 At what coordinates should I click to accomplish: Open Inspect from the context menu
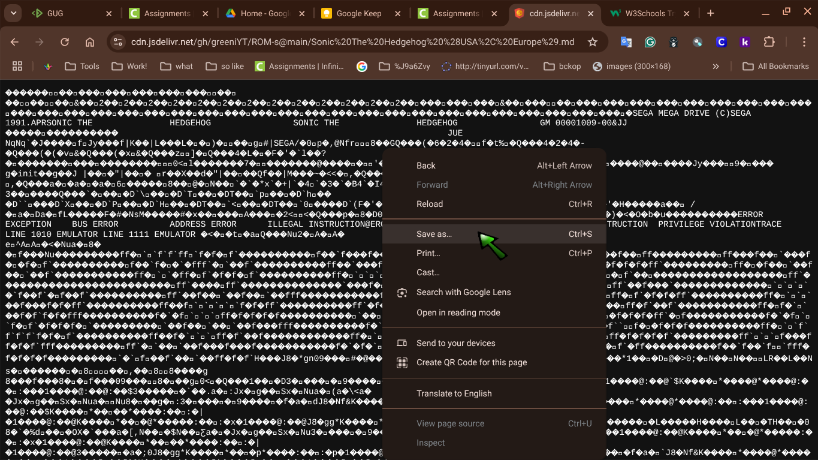tap(430, 443)
